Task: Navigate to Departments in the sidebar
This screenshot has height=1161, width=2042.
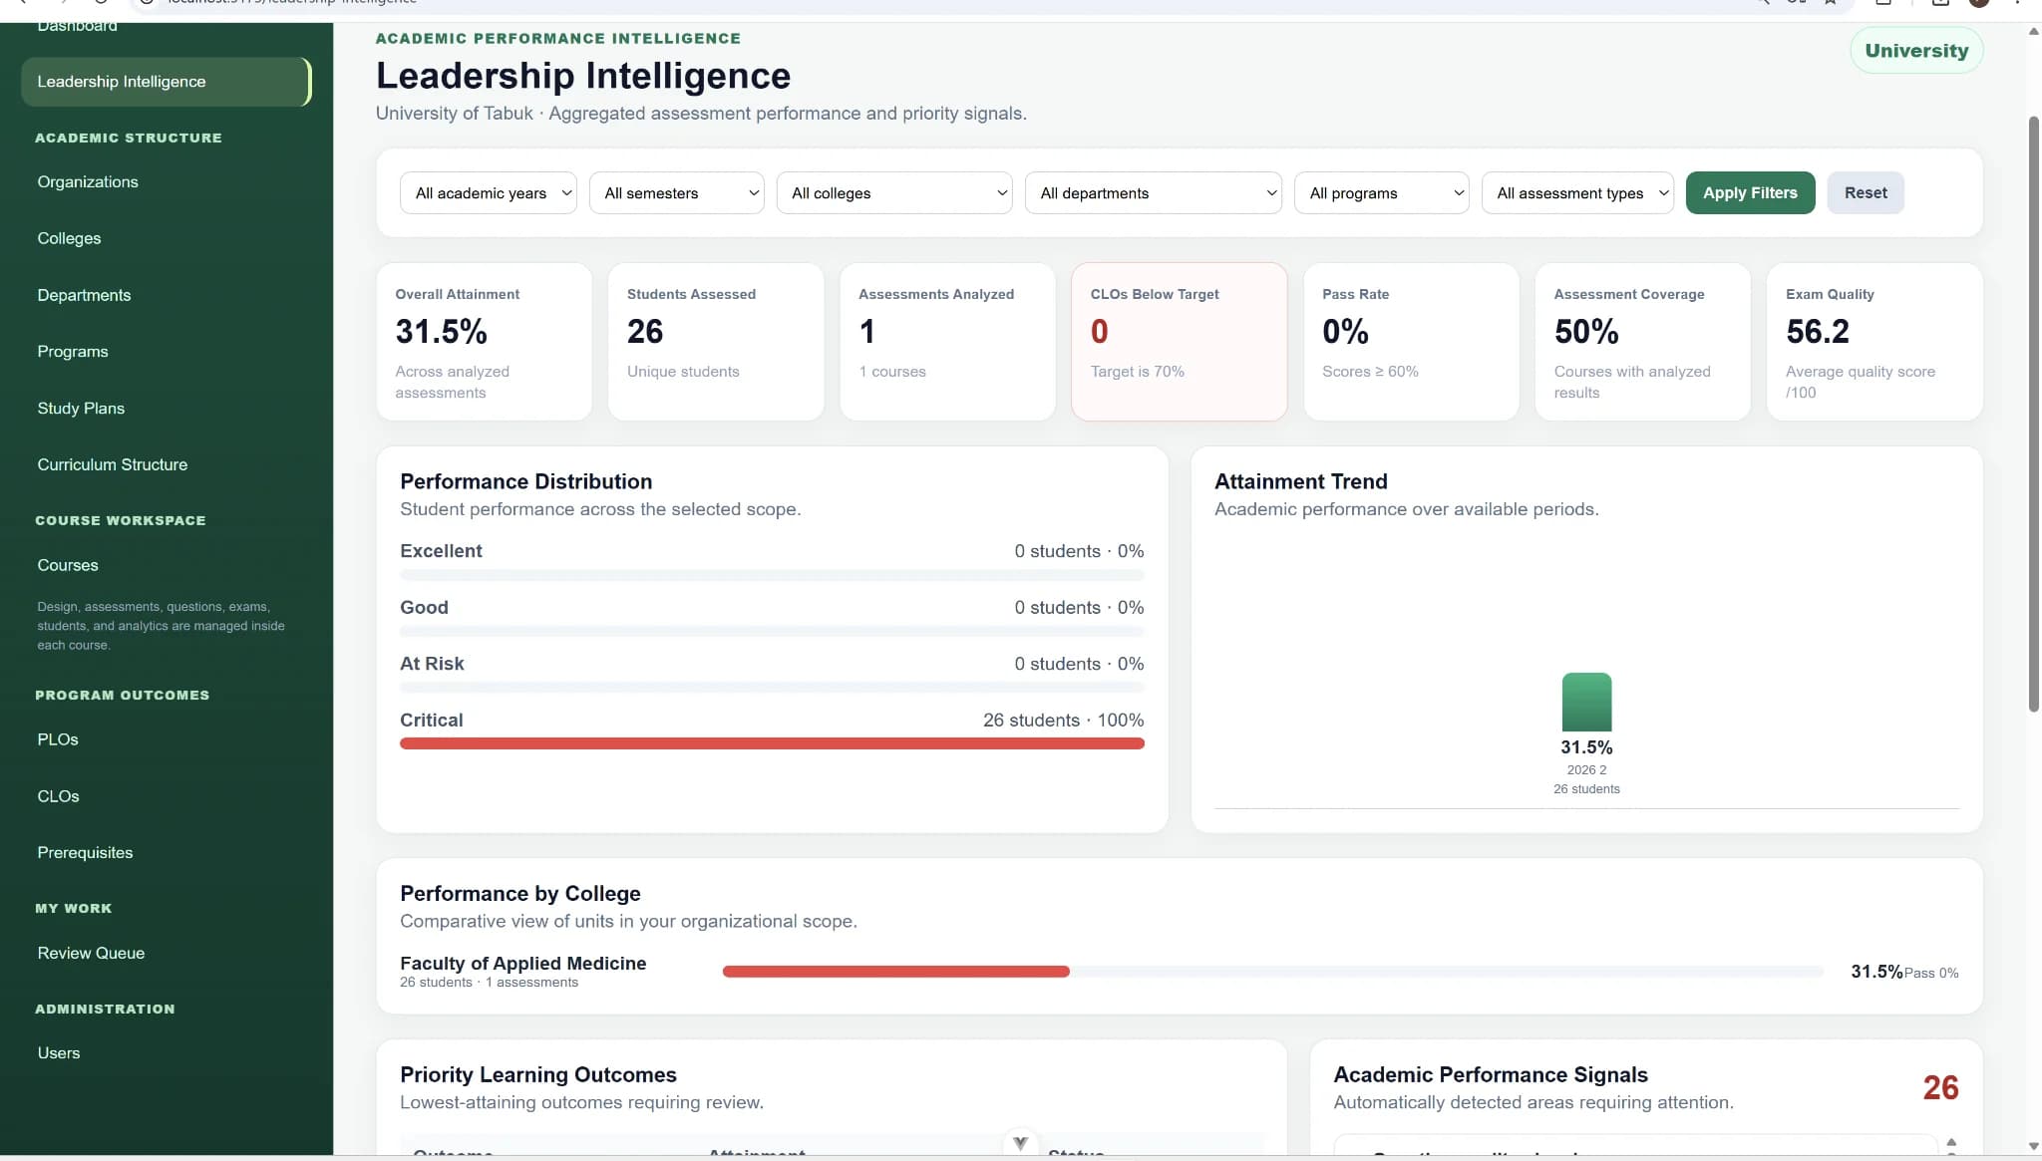Action: [x=84, y=295]
